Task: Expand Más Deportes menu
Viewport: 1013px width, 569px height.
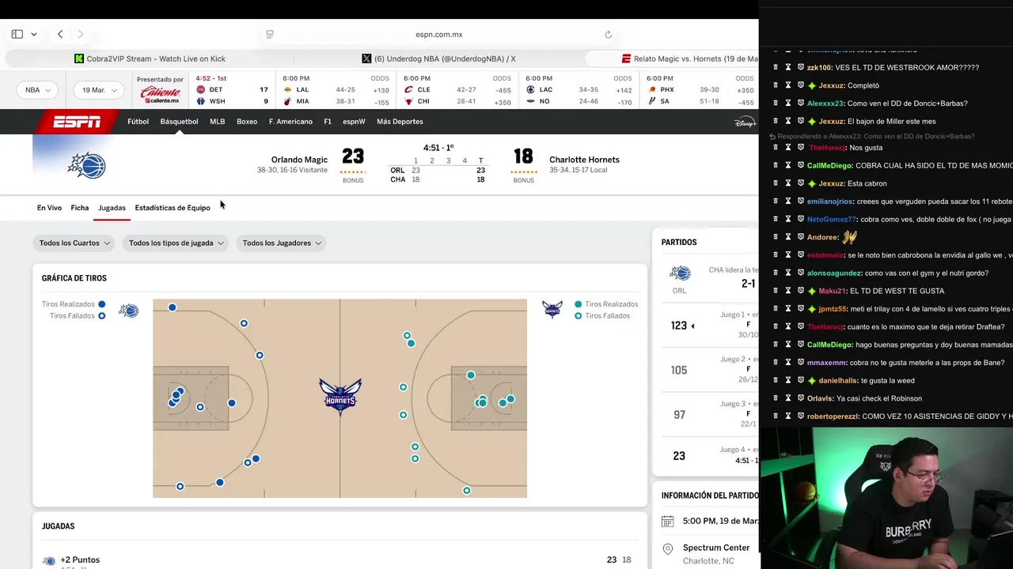Action: click(x=400, y=122)
